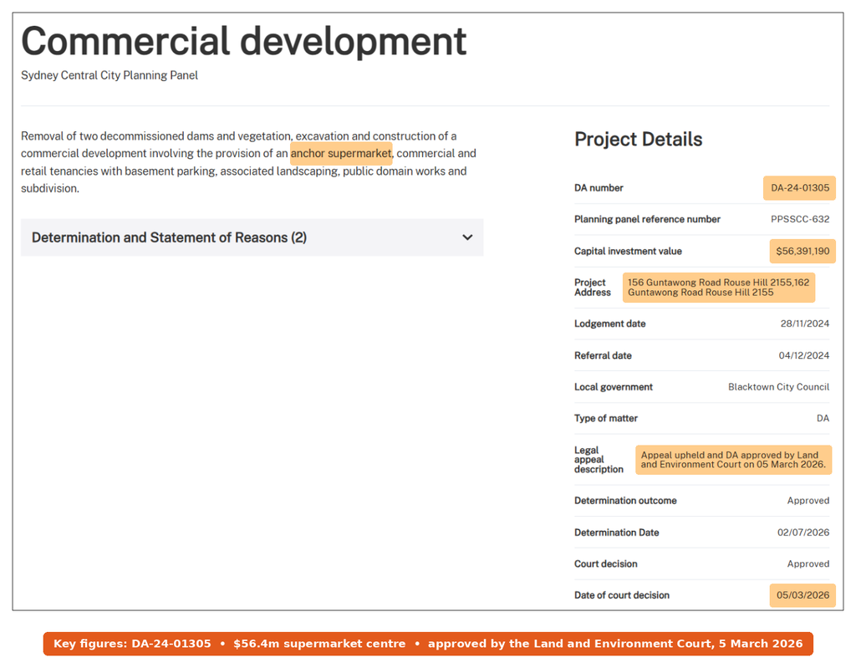Click the Referral date label

point(603,355)
